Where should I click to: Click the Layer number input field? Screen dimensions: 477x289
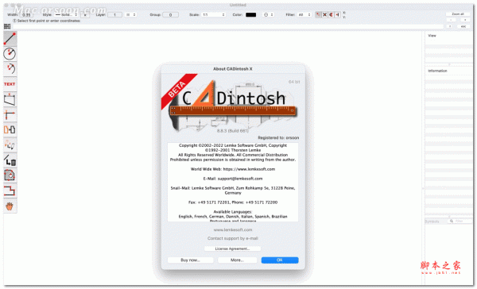pyautogui.click(x=114, y=14)
